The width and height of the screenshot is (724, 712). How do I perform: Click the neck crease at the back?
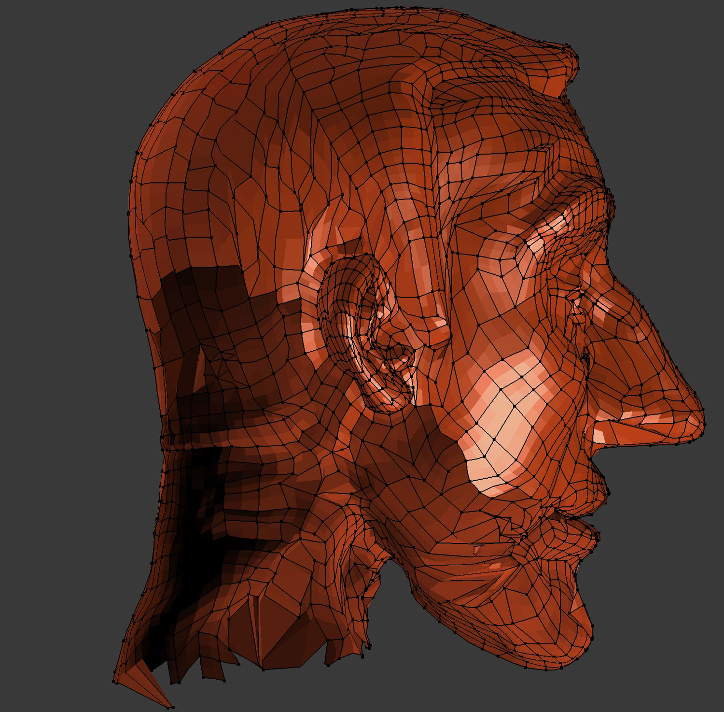coord(193,442)
